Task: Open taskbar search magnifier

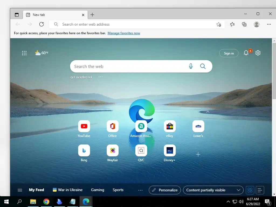Action: [19, 202]
